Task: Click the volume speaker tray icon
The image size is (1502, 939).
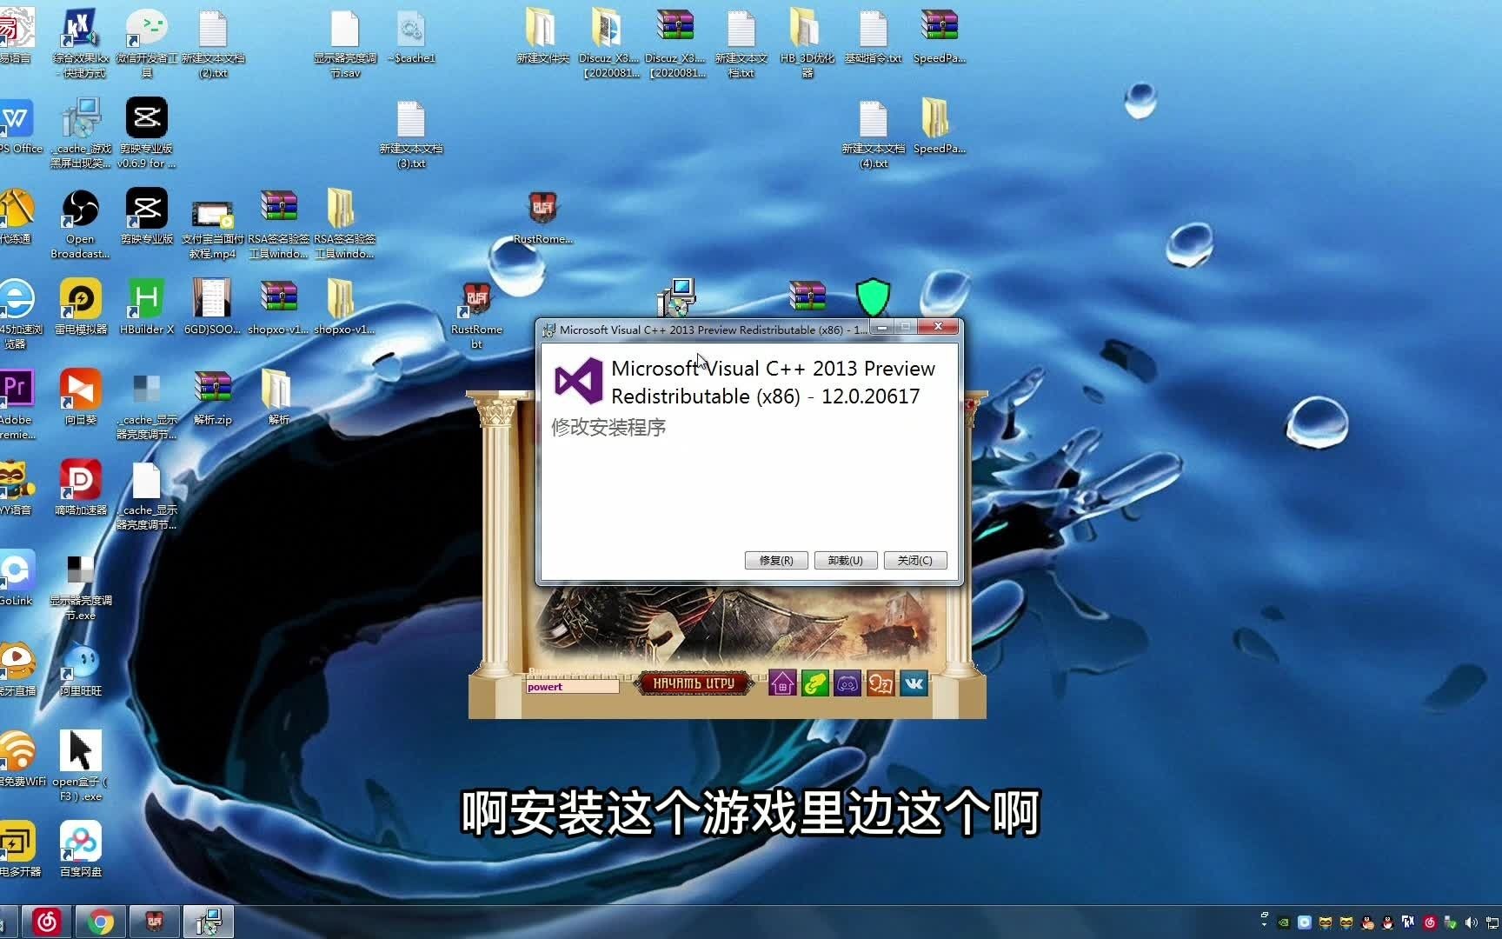Action: click(x=1471, y=922)
